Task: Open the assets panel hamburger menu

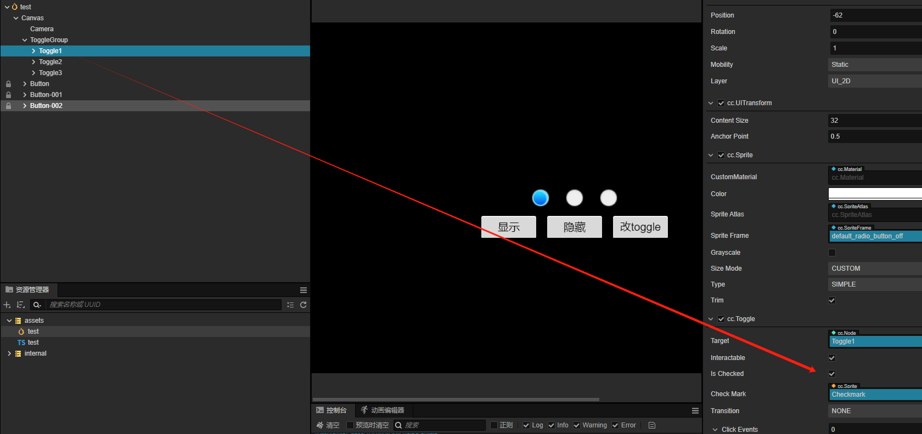Action: (303, 290)
